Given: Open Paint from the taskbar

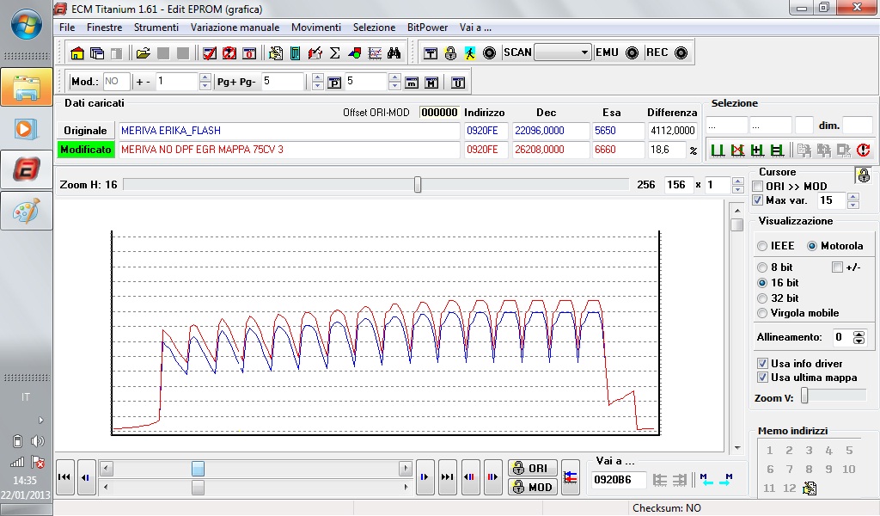Looking at the screenshot, I should point(27,211).
